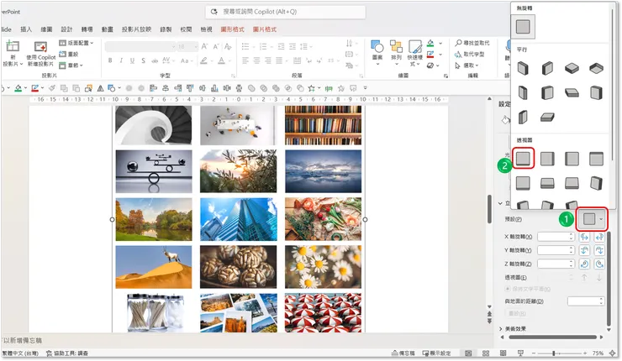This screenshot has width=622, height=361.
Task: Toggle text Shadow (S) formatting
Action: 143,60
